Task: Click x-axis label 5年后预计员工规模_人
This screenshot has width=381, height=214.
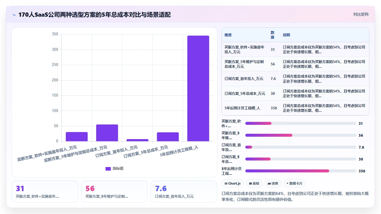Action: 179,151
